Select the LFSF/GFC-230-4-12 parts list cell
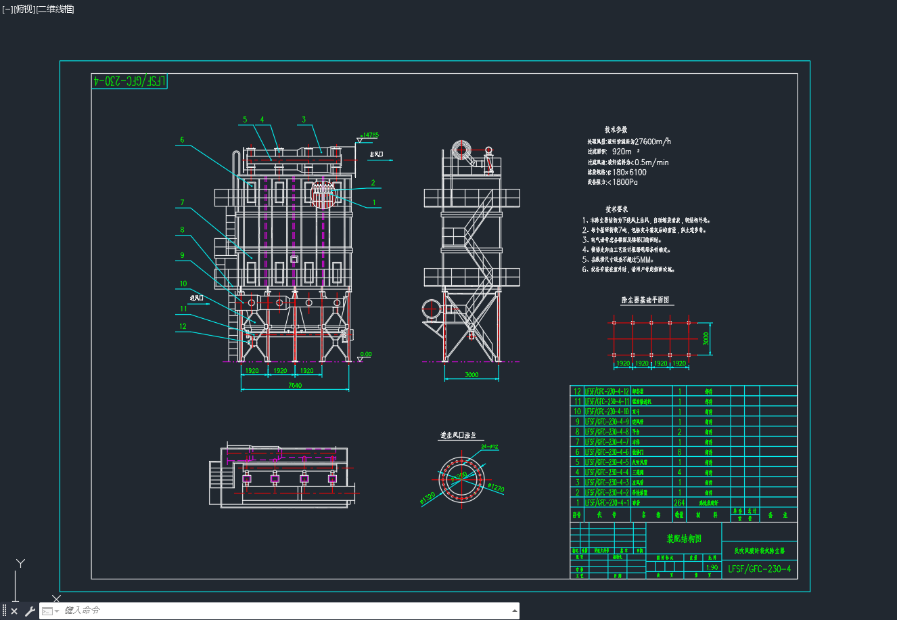This screenshot has width=897, height=620. tap(607, 391)
